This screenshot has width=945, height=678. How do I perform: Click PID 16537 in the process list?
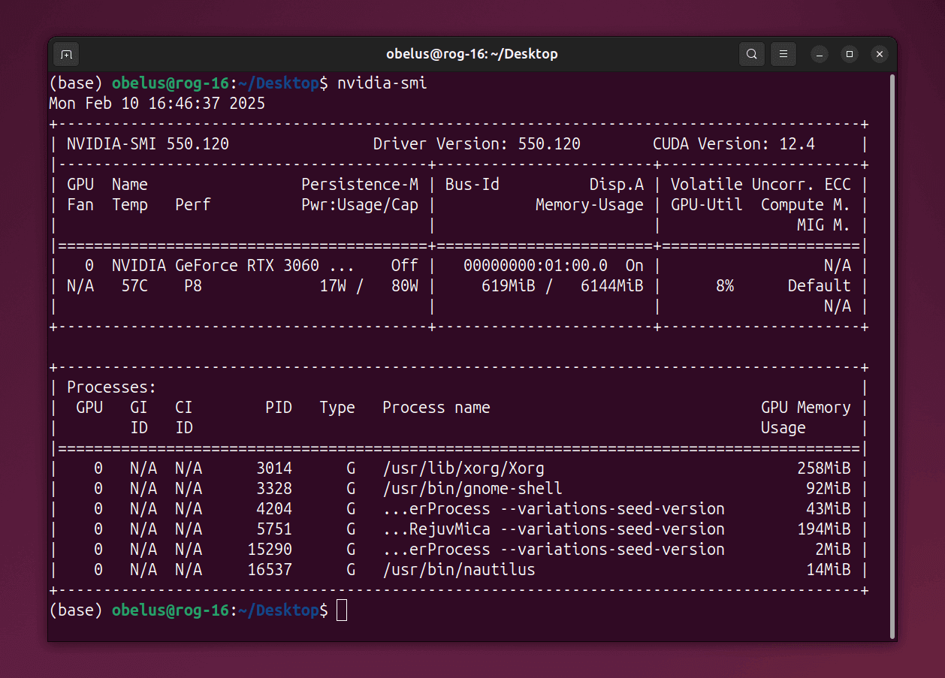(x=270, y=570)
